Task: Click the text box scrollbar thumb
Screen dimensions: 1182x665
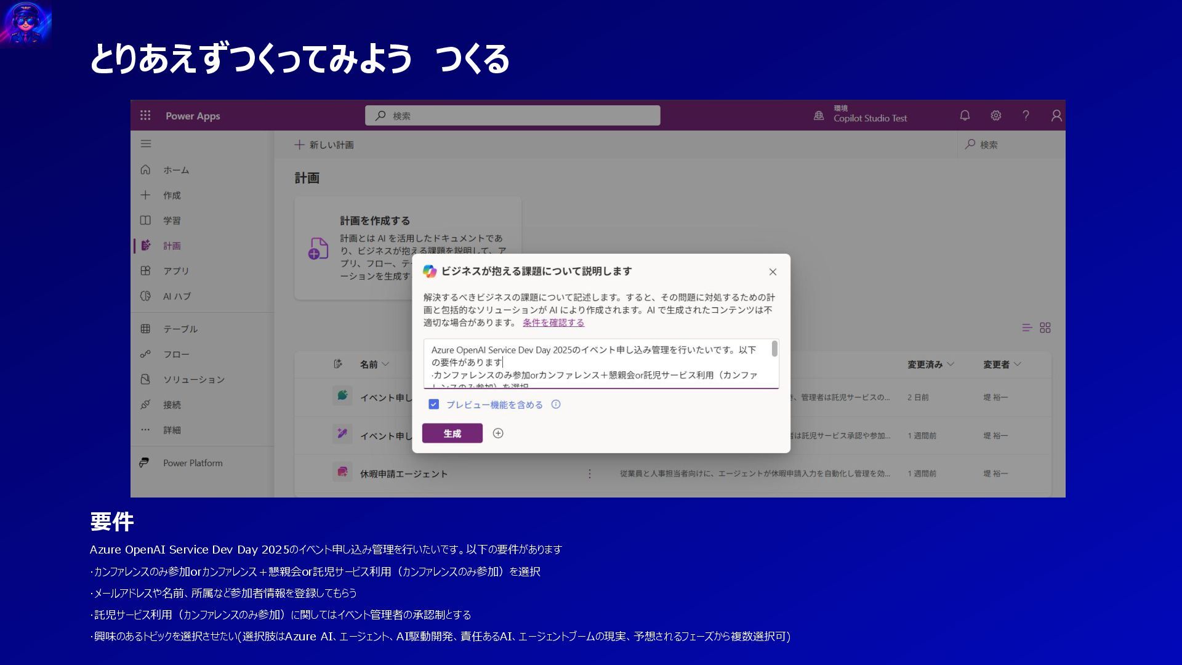Action: coord(774,349)
